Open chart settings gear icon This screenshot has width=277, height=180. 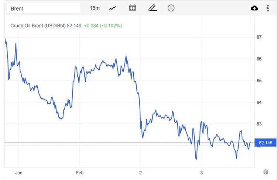pyautogui.click(x=266, y=172)
